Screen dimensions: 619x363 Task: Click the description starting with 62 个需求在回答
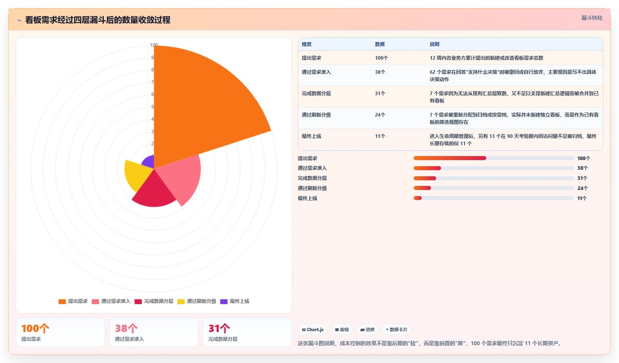513,76
